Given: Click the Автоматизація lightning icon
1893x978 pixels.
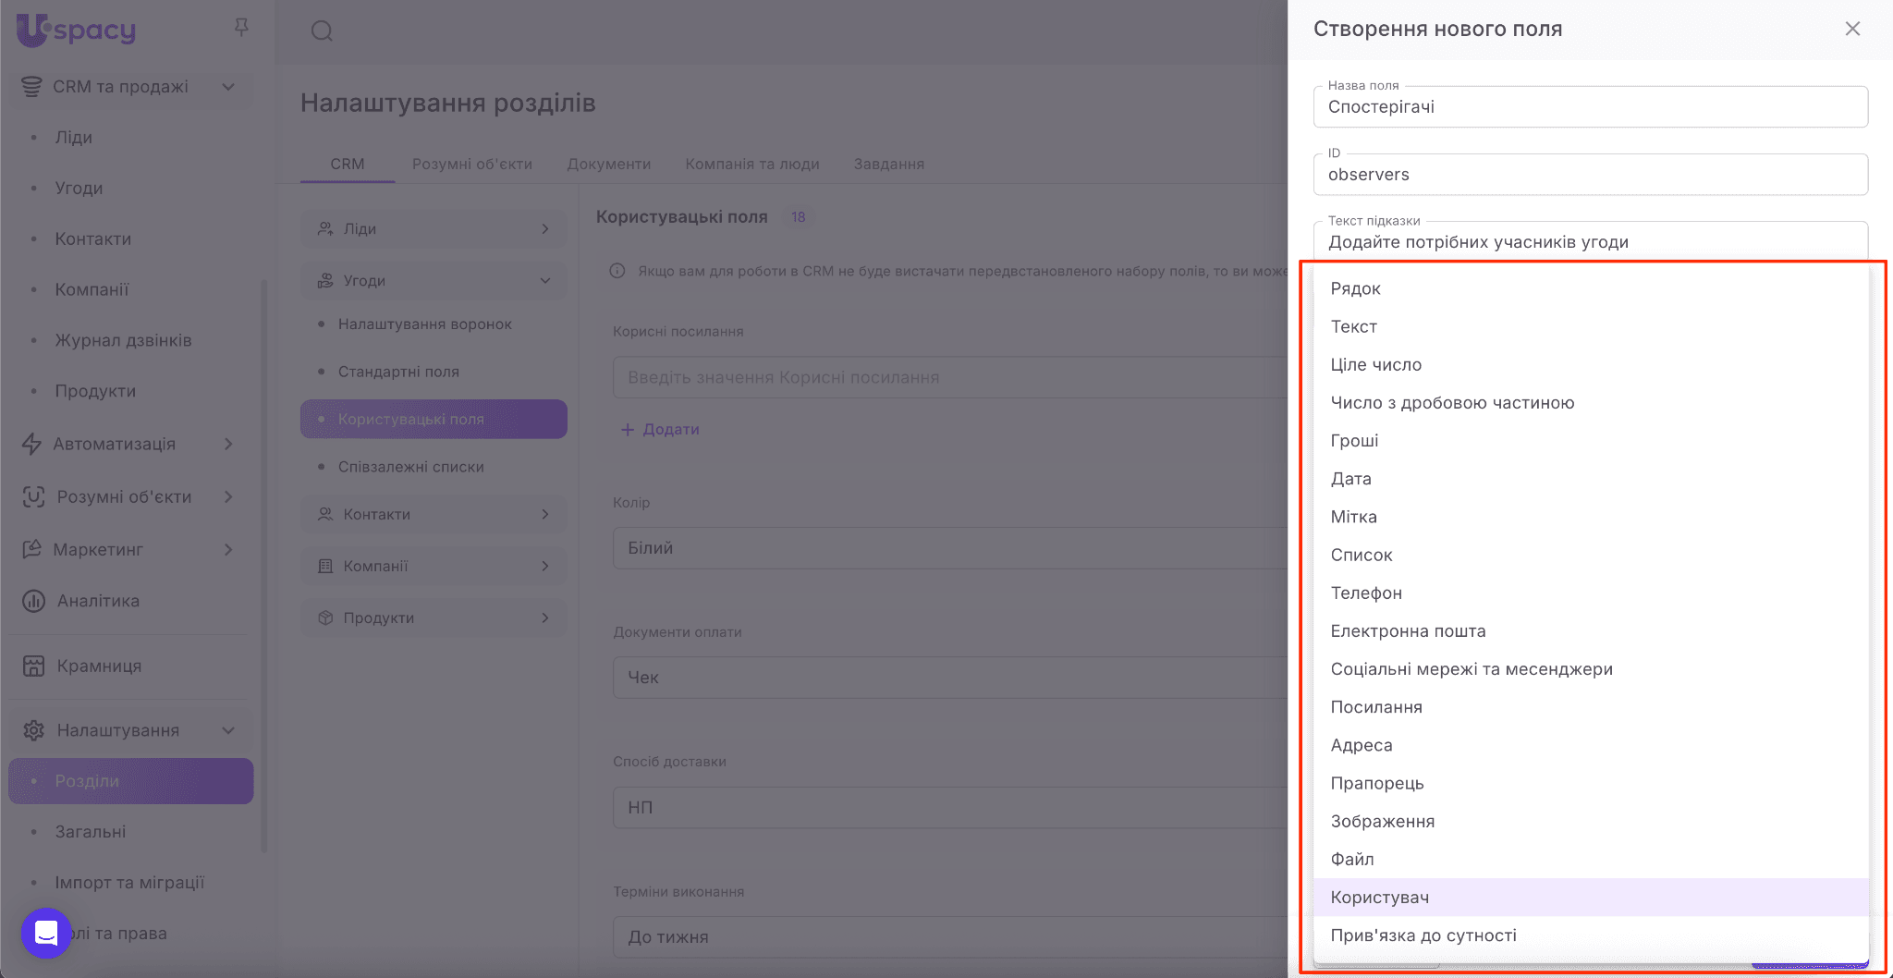Looking at the screenshot, I should [x=32, y=444].
